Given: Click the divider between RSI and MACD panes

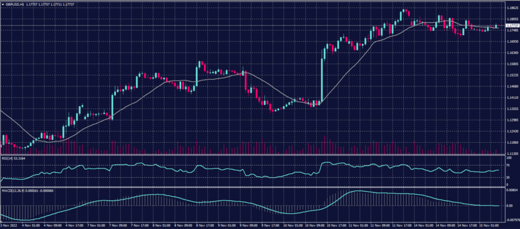Looking at the screenshot, I should coord(254,187).
